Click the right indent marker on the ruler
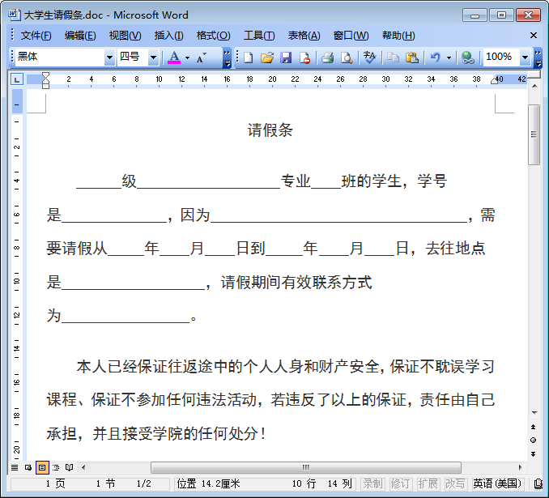549x498 pixels. pyautogui.click(x=494, y=81)
